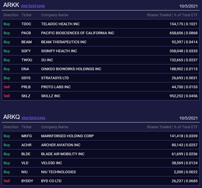Viewport: 202px width, 188px height.
Task: Click the value 26,237 | 0.0685
Action: [185, 181]
